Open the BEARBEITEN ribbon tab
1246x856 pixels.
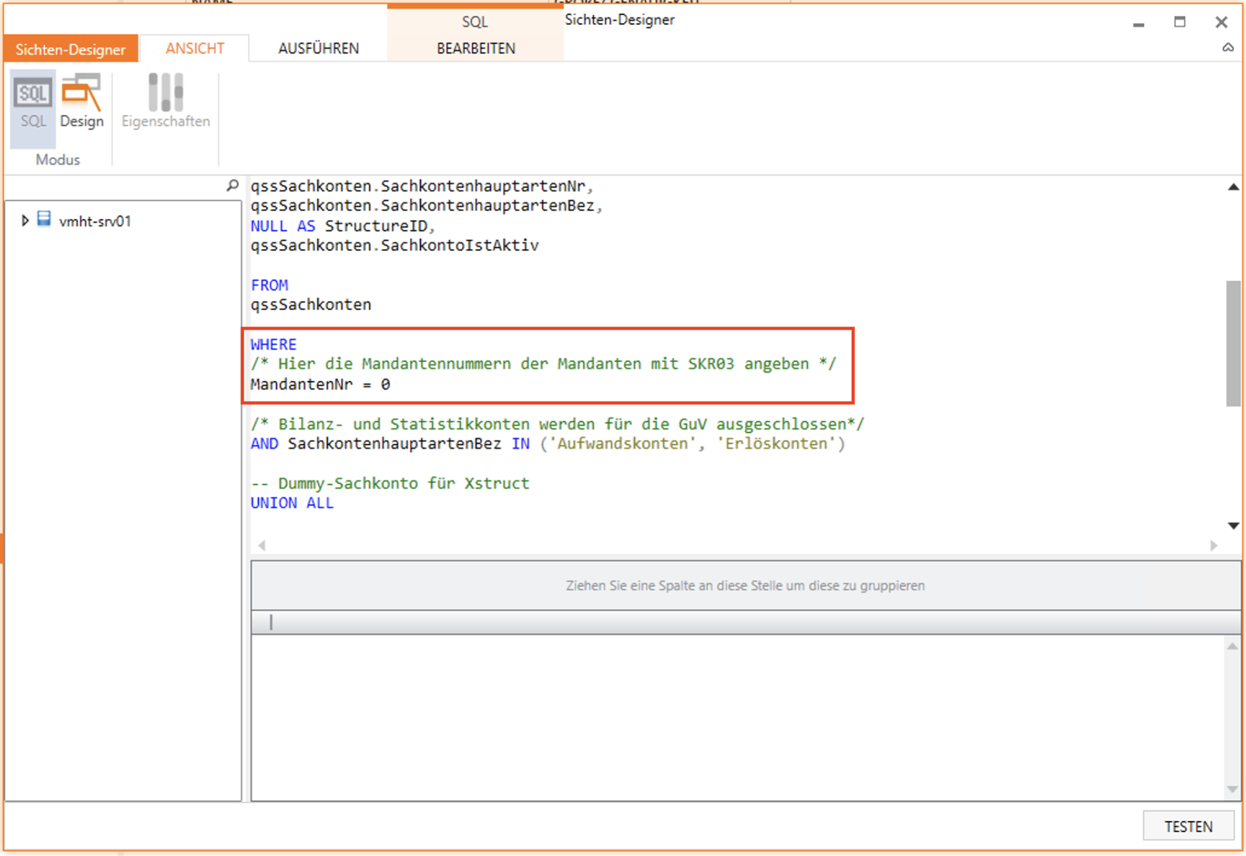[476, 49]
